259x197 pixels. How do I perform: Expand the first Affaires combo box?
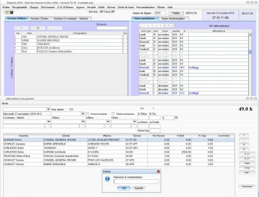coord(83,122)
